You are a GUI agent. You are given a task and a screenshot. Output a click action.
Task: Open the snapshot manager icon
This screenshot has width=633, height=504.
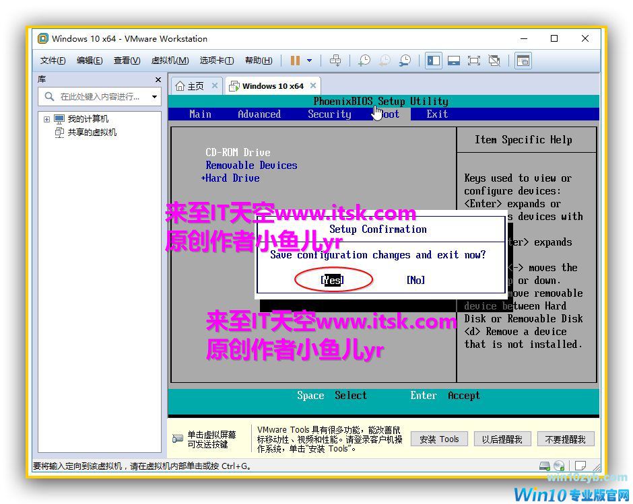[405, 61]
